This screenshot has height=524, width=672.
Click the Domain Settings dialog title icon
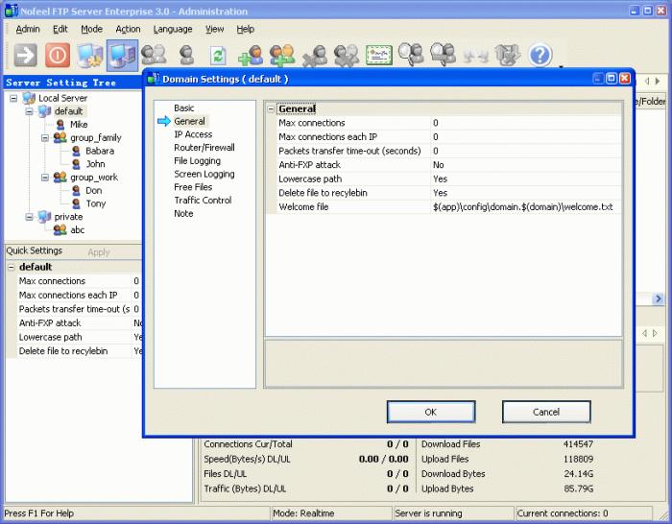pos(153,79)
